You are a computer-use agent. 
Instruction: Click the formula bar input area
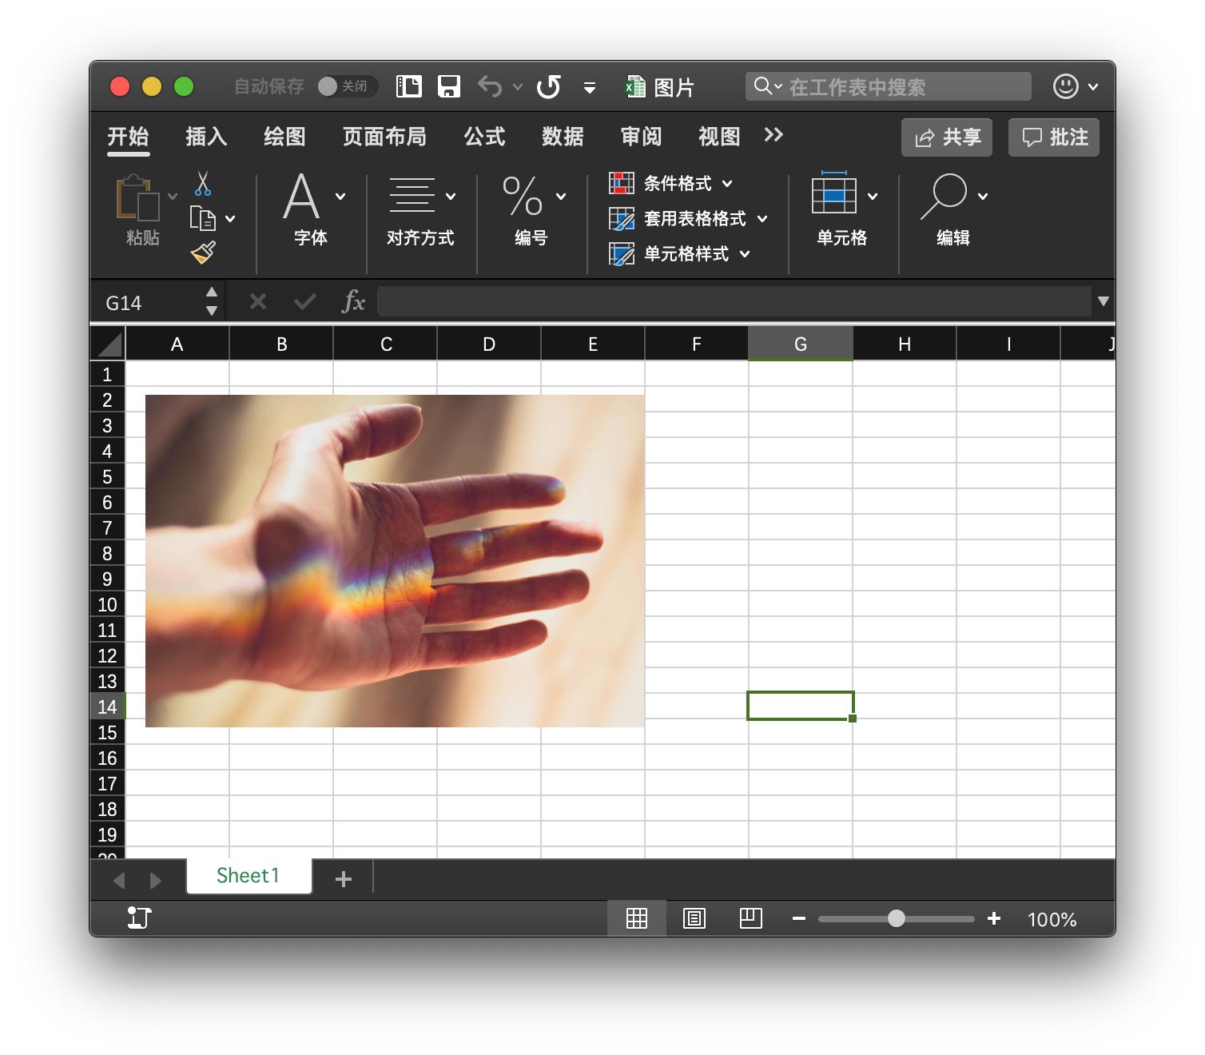[x=734, y=301]
